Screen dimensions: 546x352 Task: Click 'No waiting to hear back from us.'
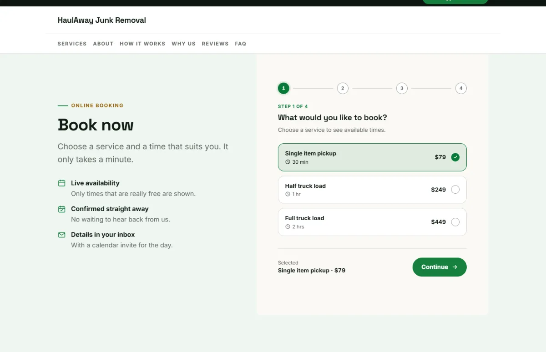tap(121, 219)
